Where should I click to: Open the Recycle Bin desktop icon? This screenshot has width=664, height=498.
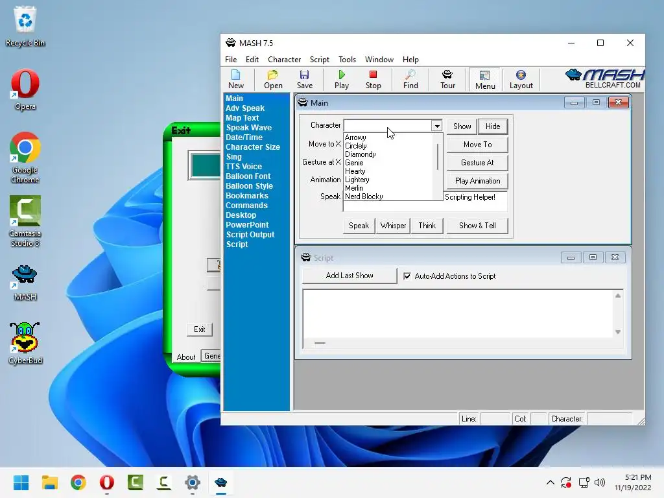pyautogui.click(x=25, y=26)
